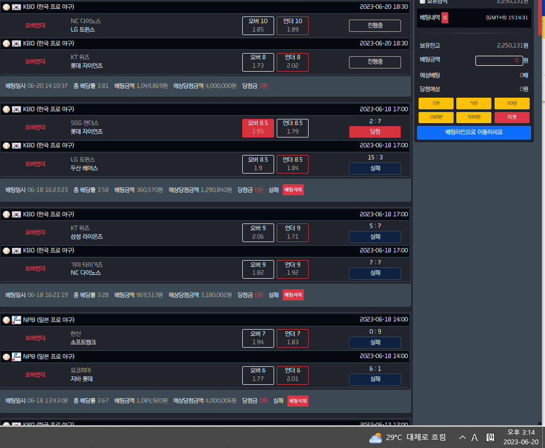This screenshot has height=448, width=545.
Task: Click the baseball icon above SSG 랜더스 match
Action: point(6,109)
